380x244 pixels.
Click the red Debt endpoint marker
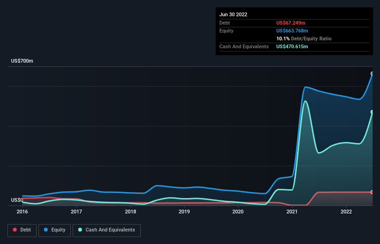click(372, 192)
